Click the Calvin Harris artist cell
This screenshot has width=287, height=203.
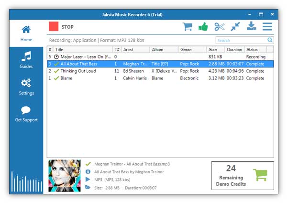coord(135,78)
